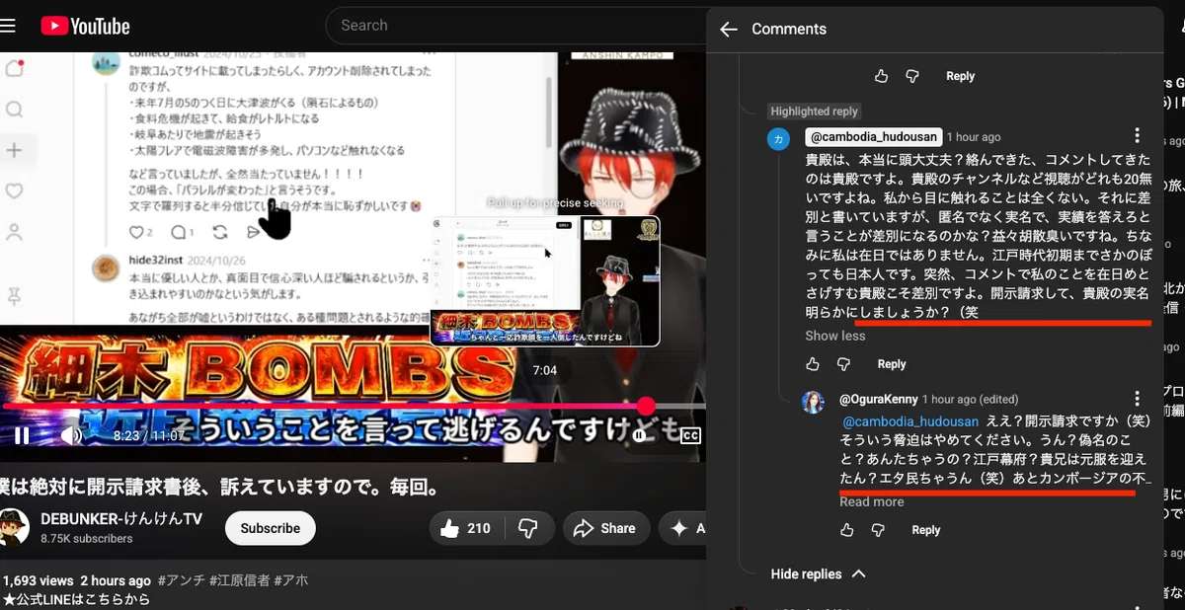Click @cambodia_hudousan username badge
Image resolution: width=1185 pixels, height=610 pixels.
[x=872, y=137]
